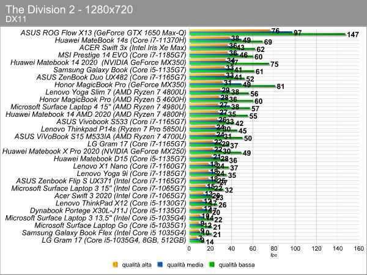
Task: Select Huawei Matebook X Pro 2020 label
Action: [x=94, y=152]
